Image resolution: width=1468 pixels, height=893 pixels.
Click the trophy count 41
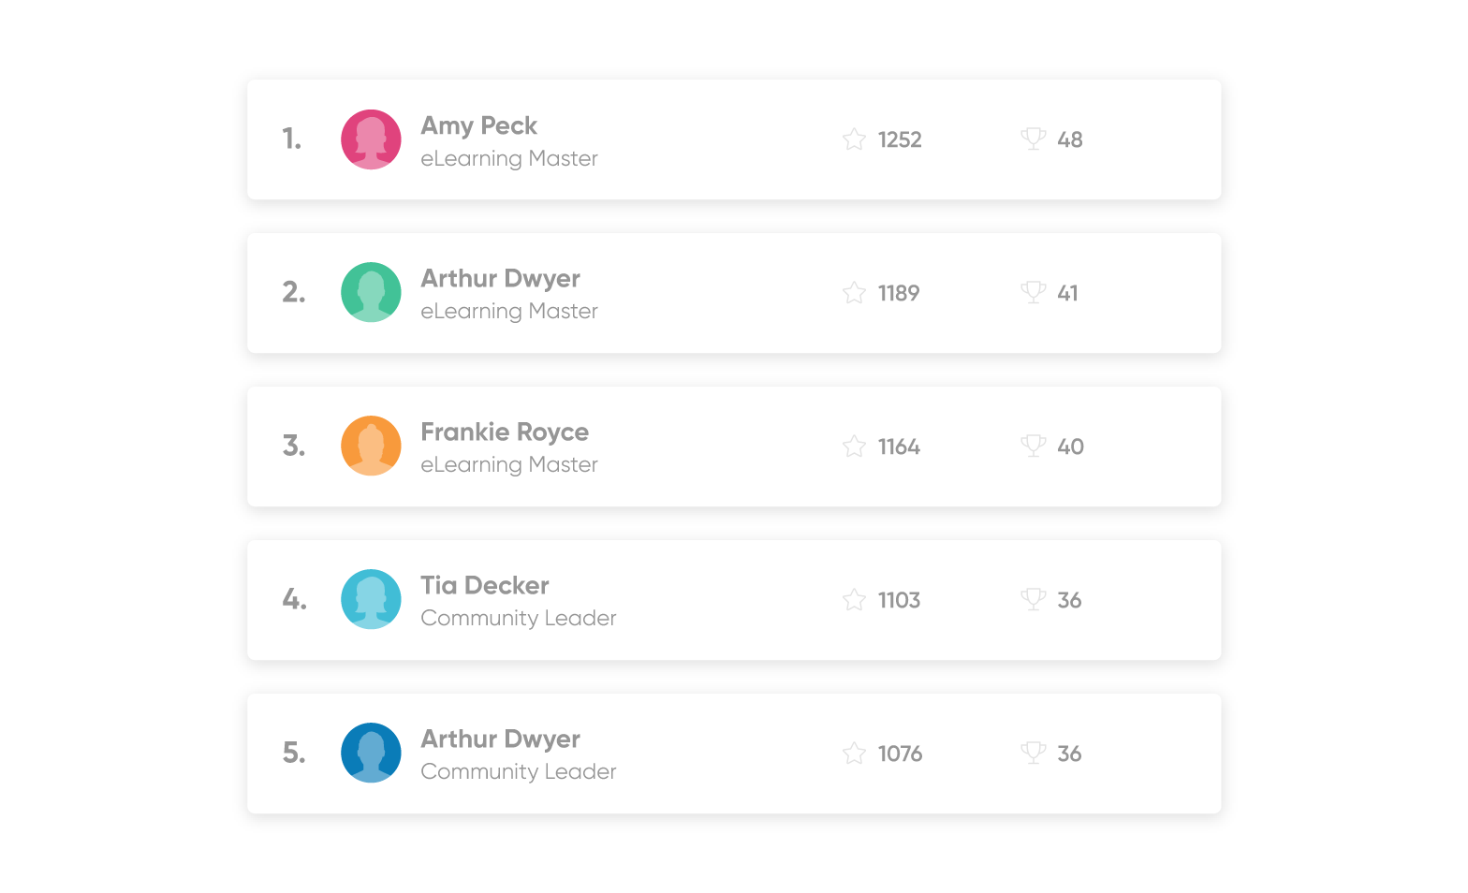tap(1068, 294)
